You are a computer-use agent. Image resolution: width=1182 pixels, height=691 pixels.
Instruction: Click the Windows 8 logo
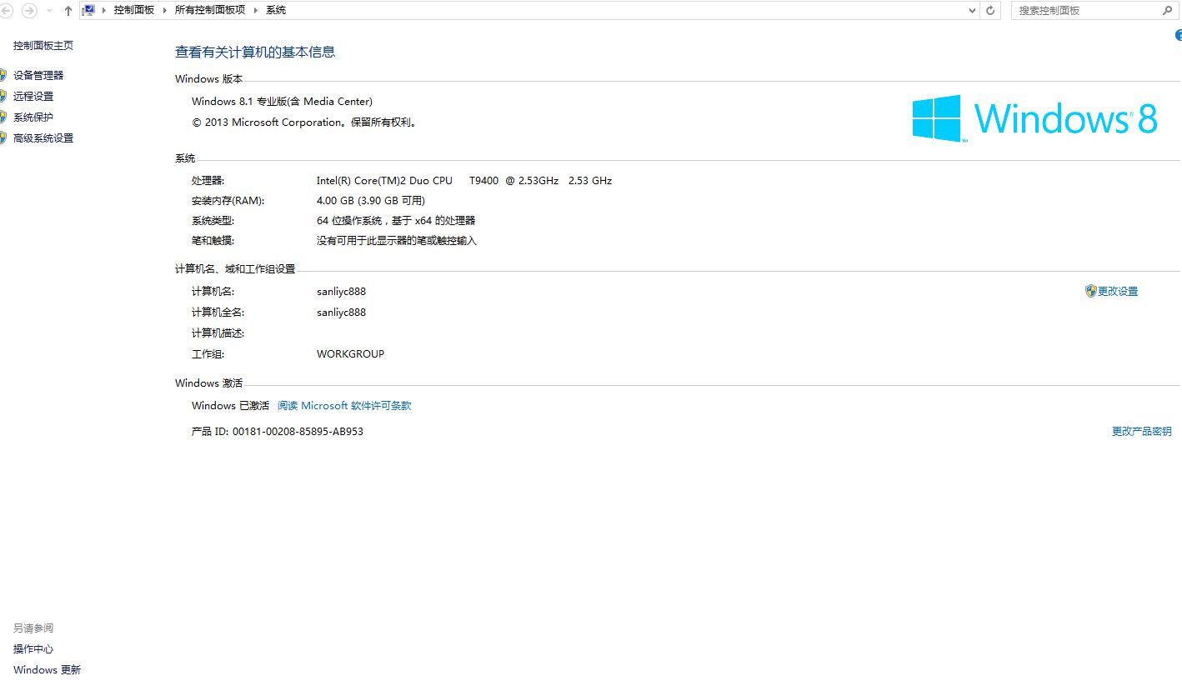click(x=1034, y=118)
